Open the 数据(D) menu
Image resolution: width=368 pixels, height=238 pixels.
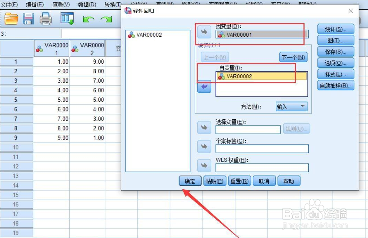tap(86, 4)
